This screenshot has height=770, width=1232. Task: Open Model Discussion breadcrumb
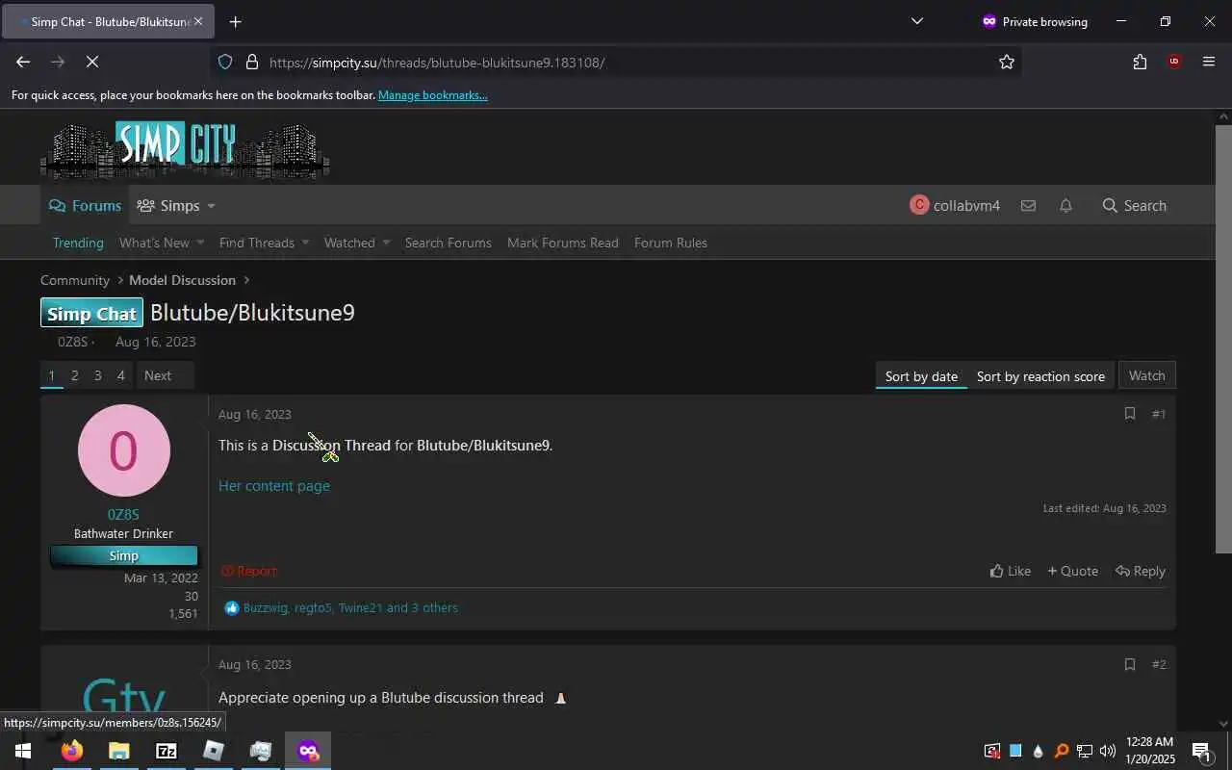pos(183,280)
